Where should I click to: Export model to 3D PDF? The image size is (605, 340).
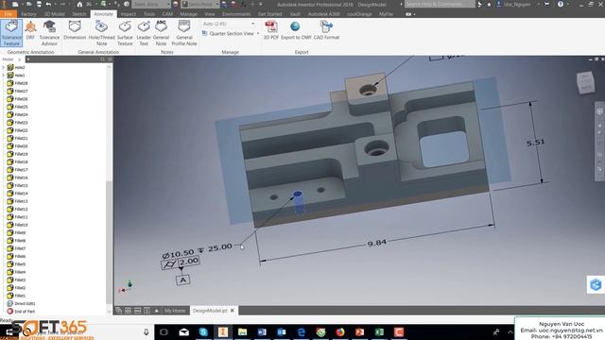point(271,30)
